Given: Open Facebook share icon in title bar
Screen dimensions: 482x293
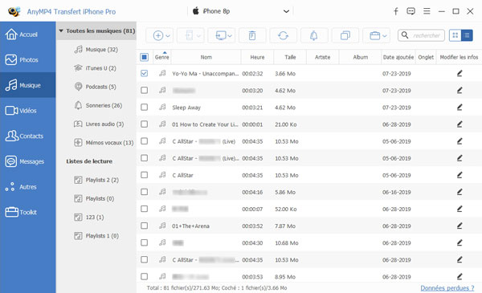Looking at the screenshot, I should coord(396,11).
